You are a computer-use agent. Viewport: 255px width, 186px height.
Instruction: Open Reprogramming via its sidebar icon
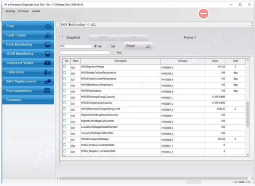47,91
